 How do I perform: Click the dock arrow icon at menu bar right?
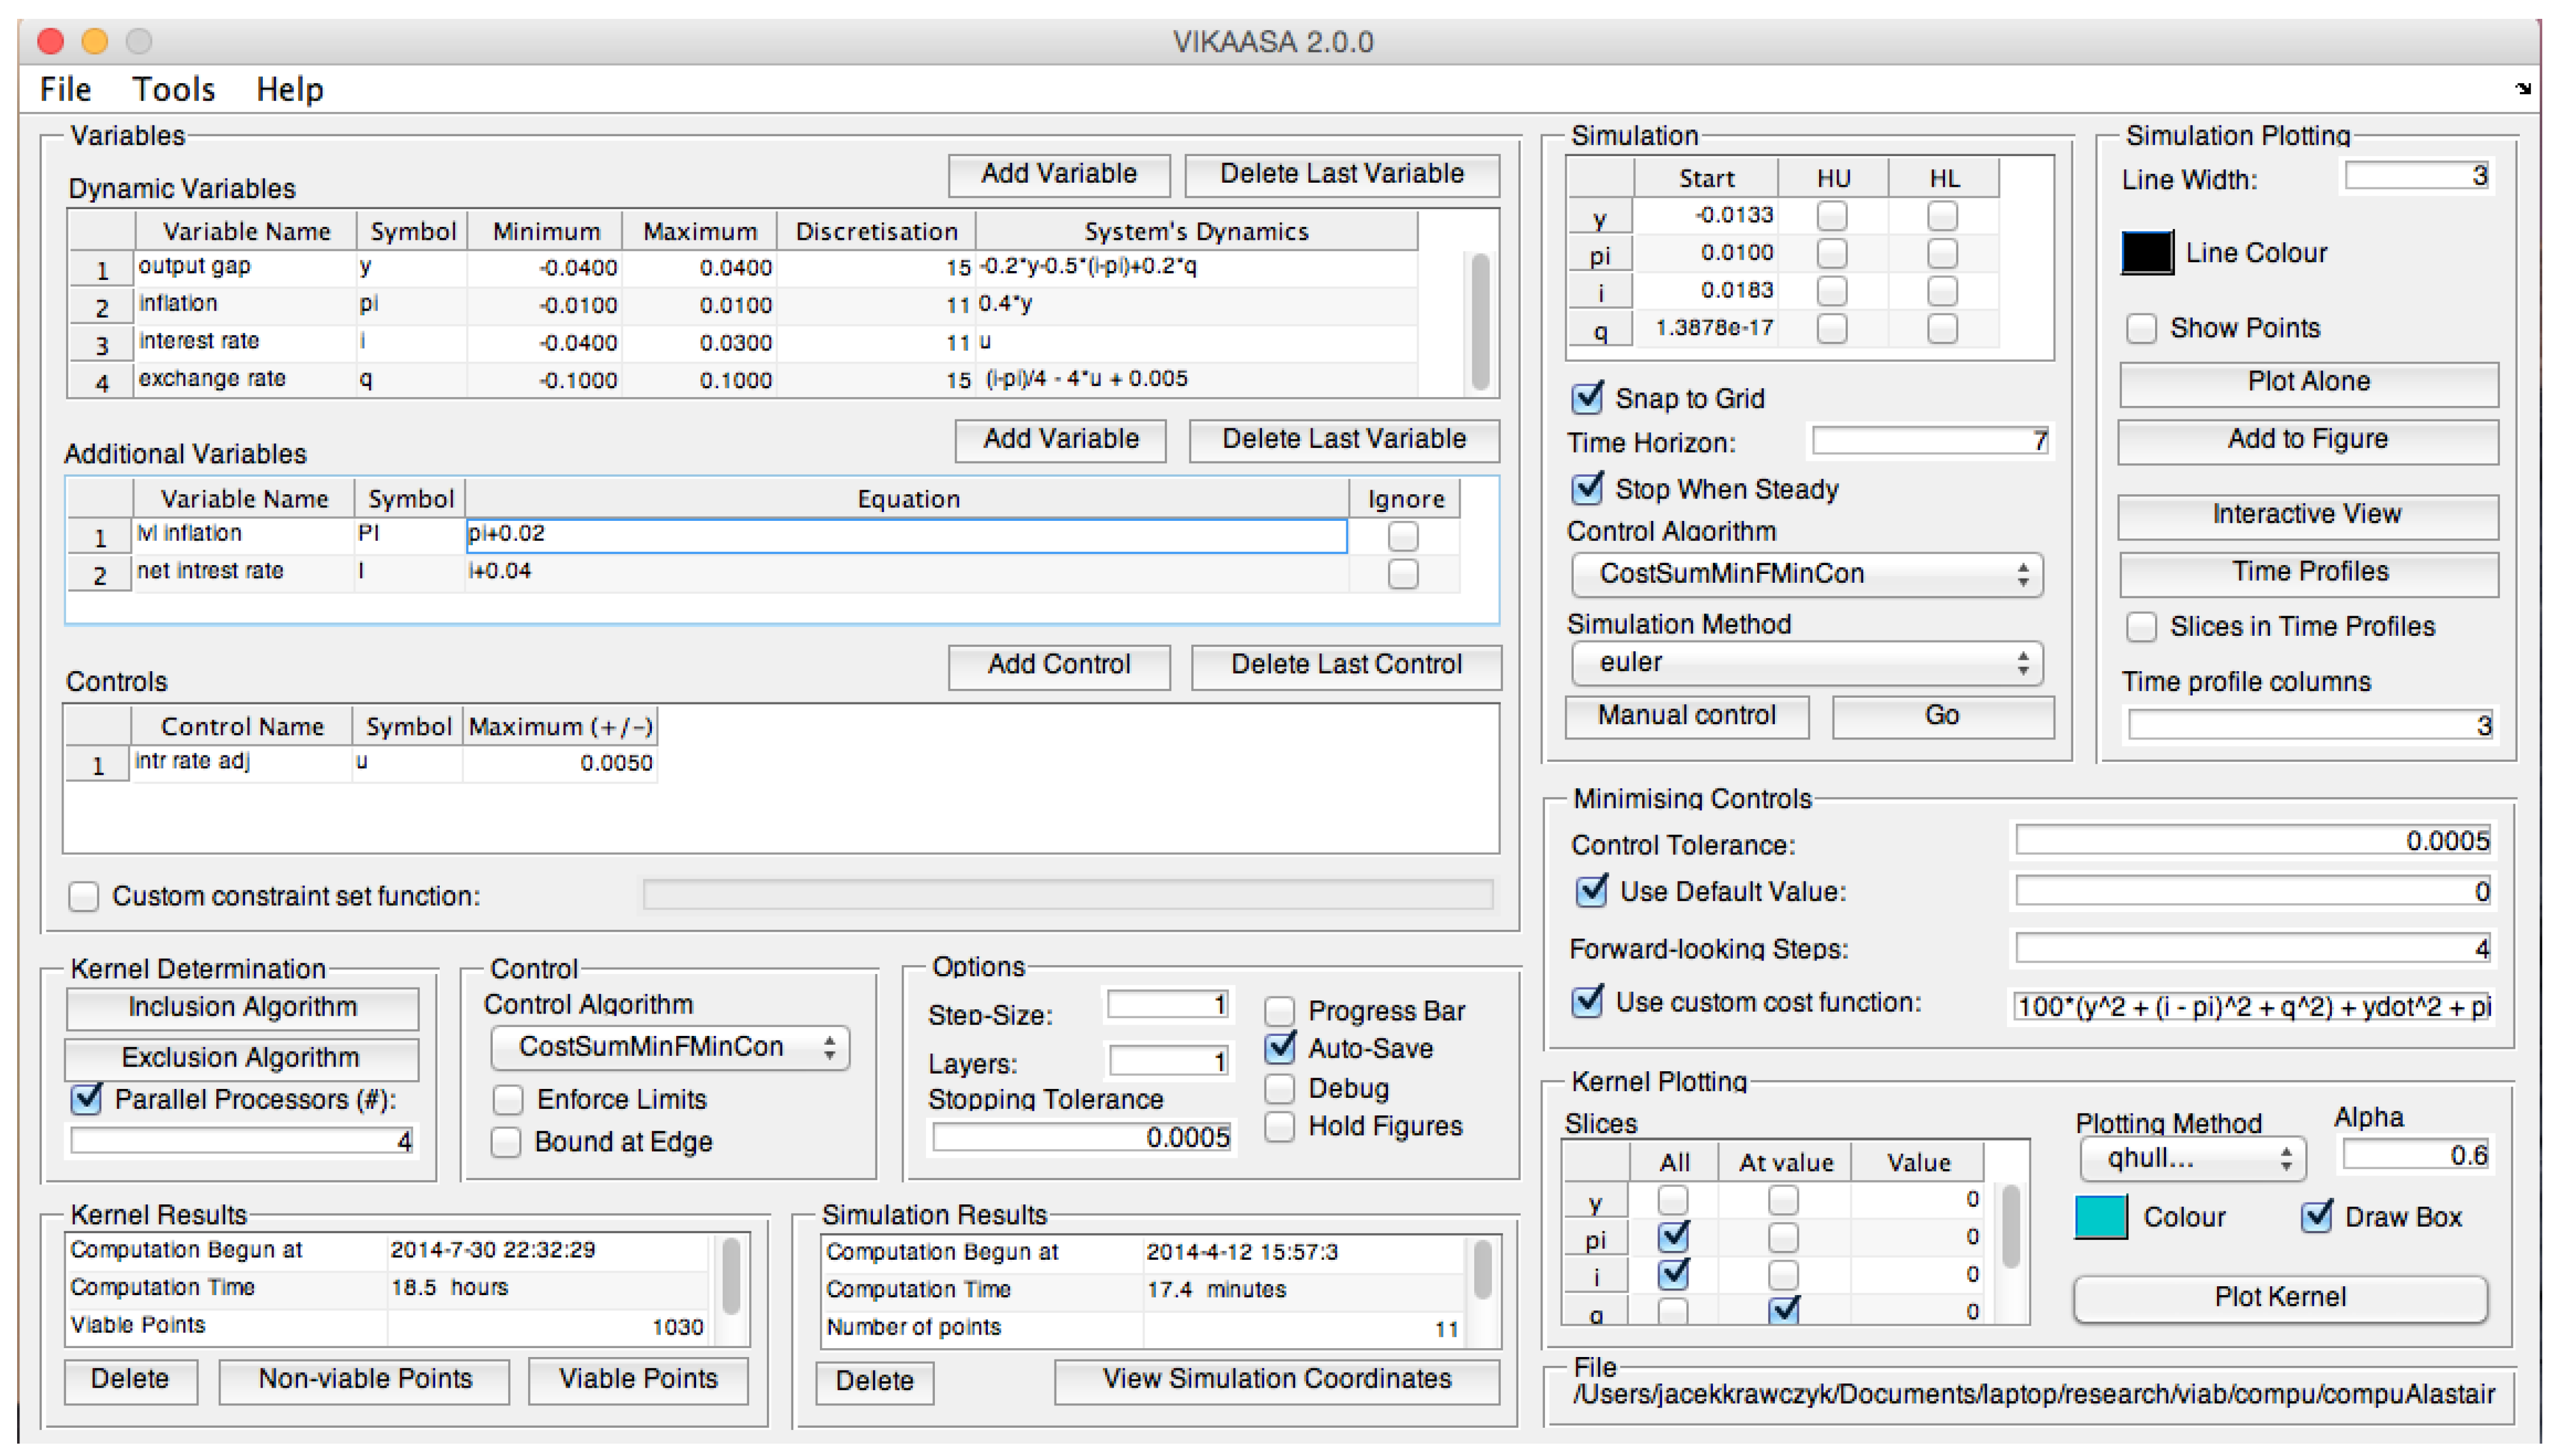click(2522, 89)
